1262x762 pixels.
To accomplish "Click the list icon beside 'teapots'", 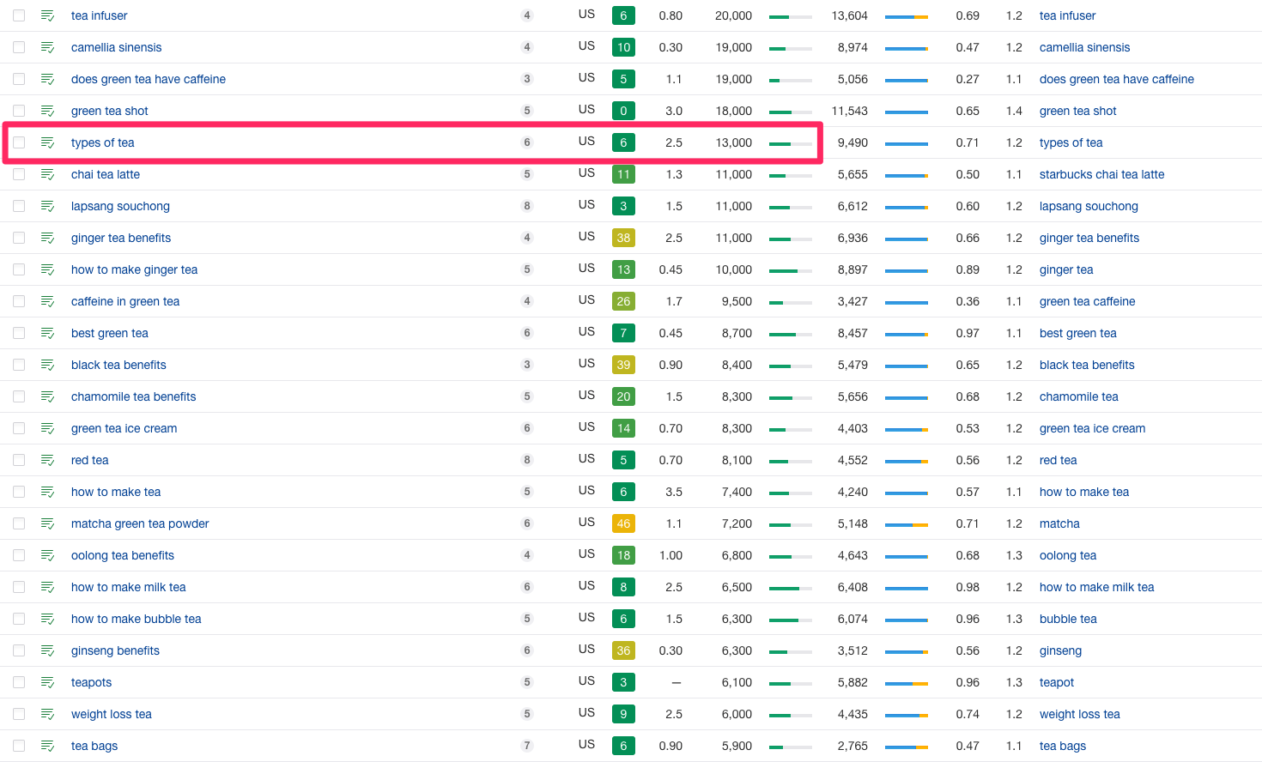I will click(x=48, y=682).
